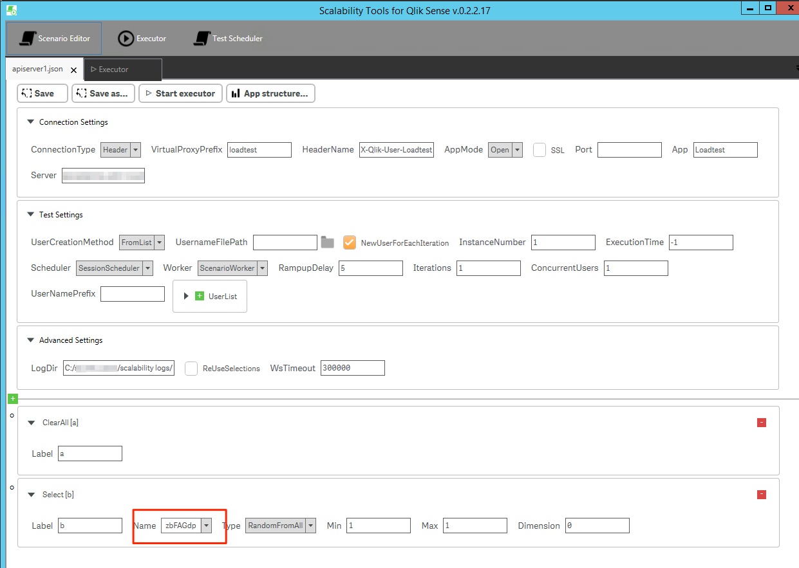Image resolution: width=799 pixels, height=568 pixels.
Task: Close the apiserver1.json tab
Action: [x=74, y=69]
